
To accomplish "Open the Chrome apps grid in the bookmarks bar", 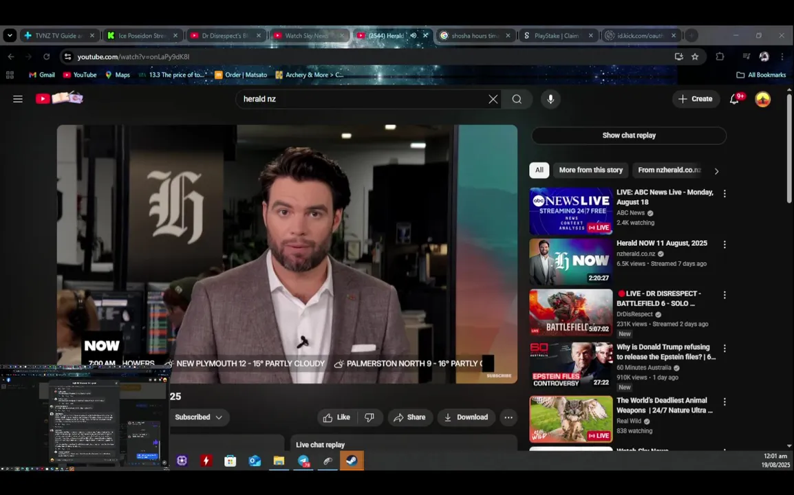I will pyautogui.click(x=10, y=75).
